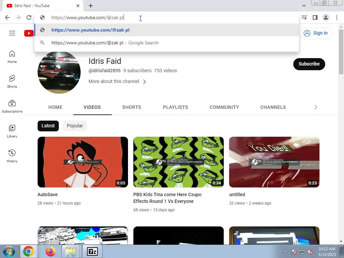Launch Firefox from the taskbar
This screenshot has width=344, height=258.
50,251
